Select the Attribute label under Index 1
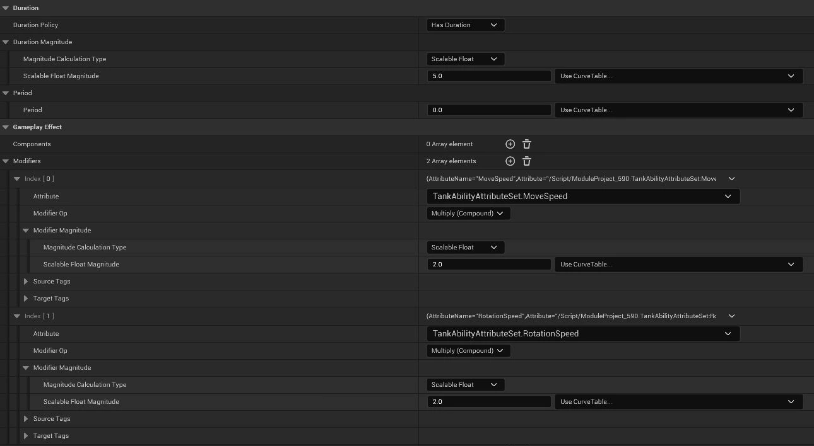814x446 pixels. click(x=46, y=334)
